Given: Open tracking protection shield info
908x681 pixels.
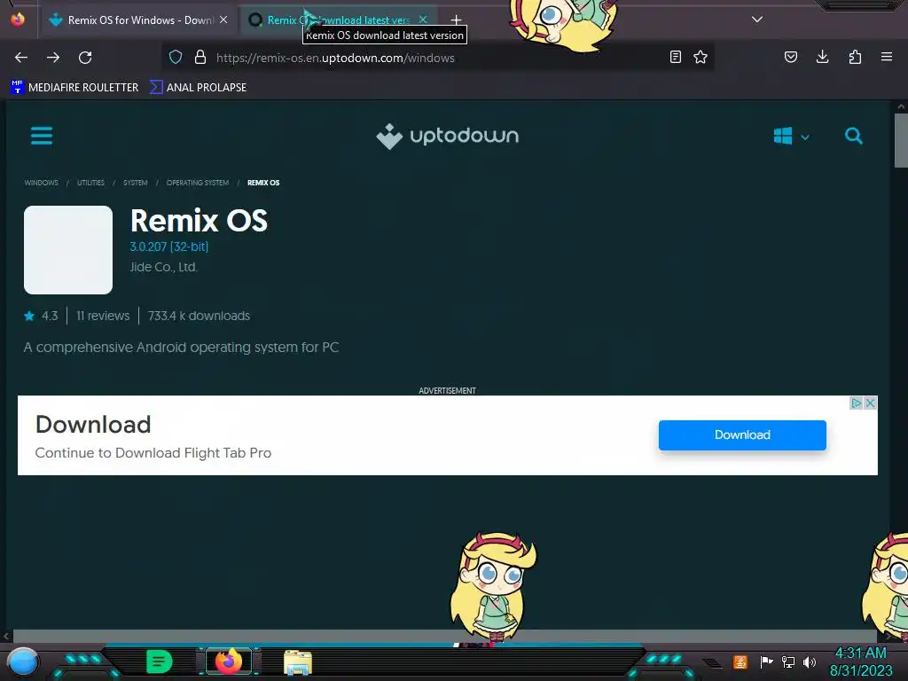Looking at the screenshot, I should [x=176, y=58].
